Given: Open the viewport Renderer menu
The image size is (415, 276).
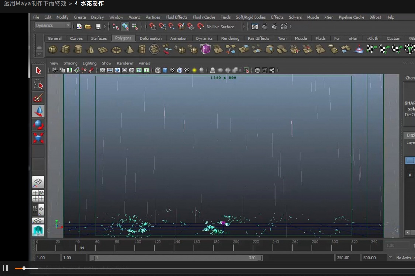Looking at the screenshot, I should [x=125, y=63].
